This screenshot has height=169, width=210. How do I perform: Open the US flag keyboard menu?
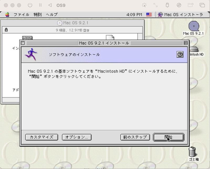coord(149,15)
